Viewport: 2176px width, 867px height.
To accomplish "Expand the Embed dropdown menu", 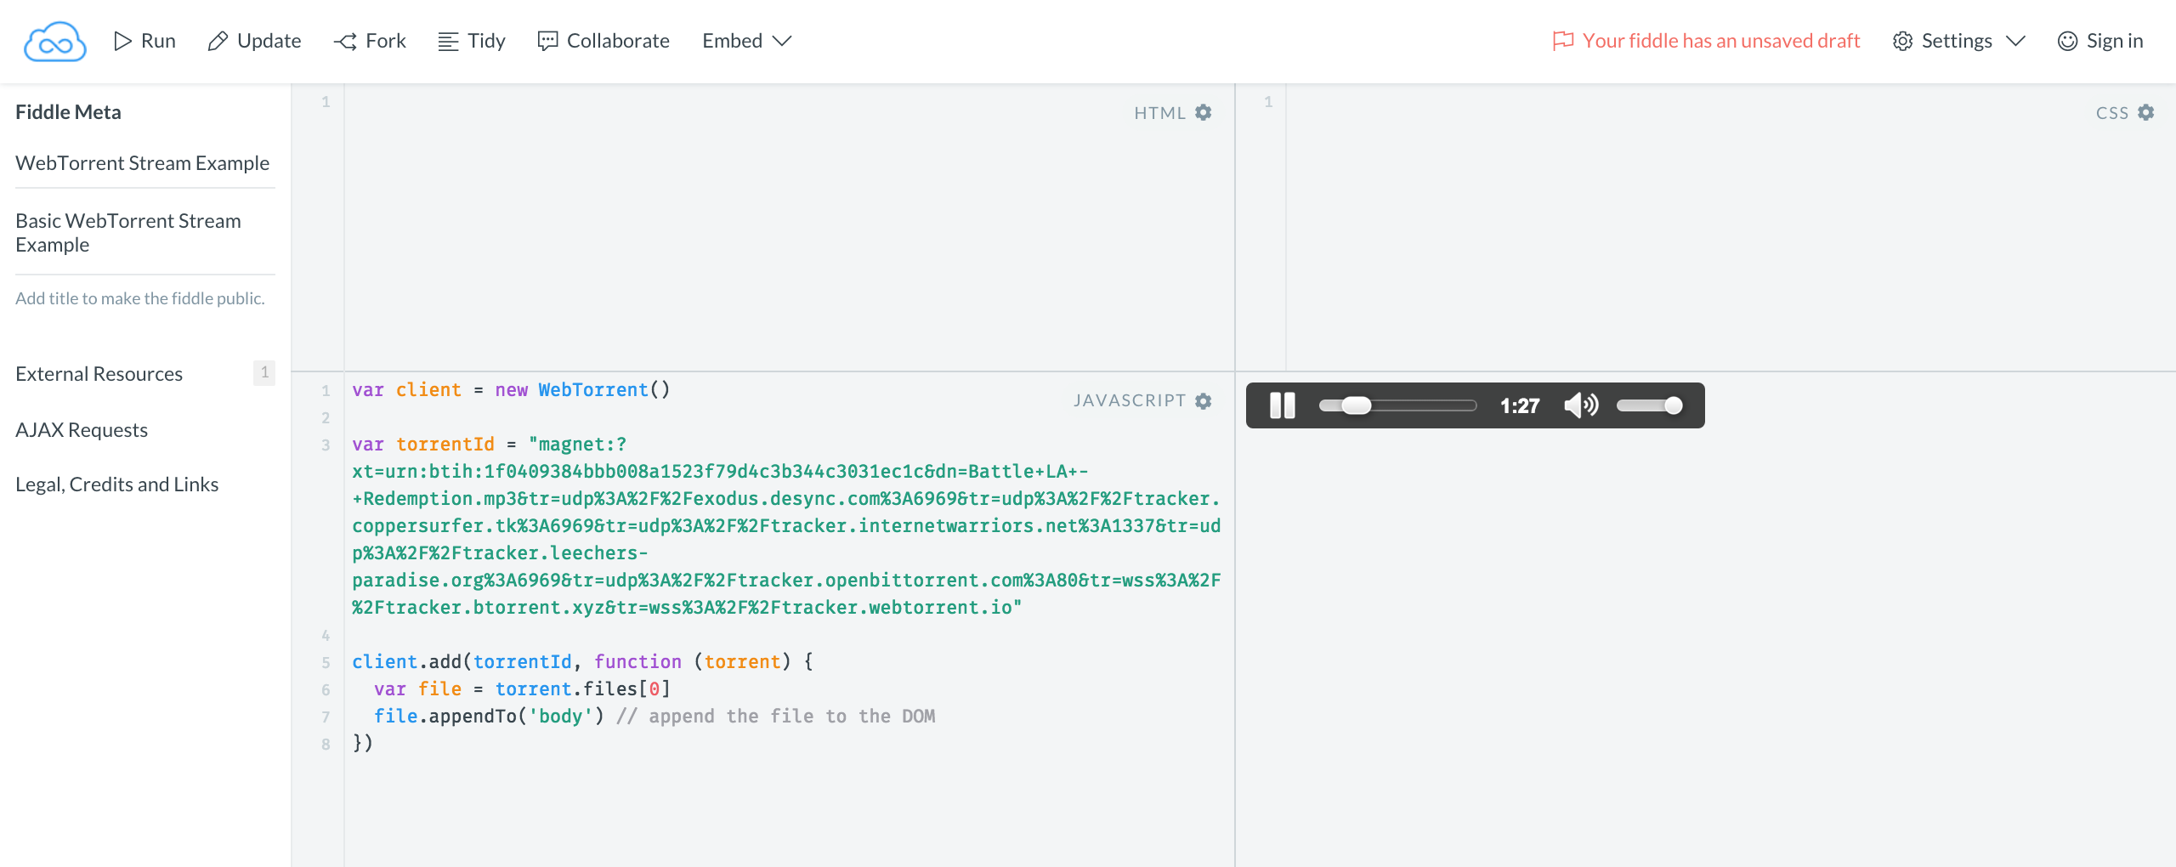I will coord(747,41).
